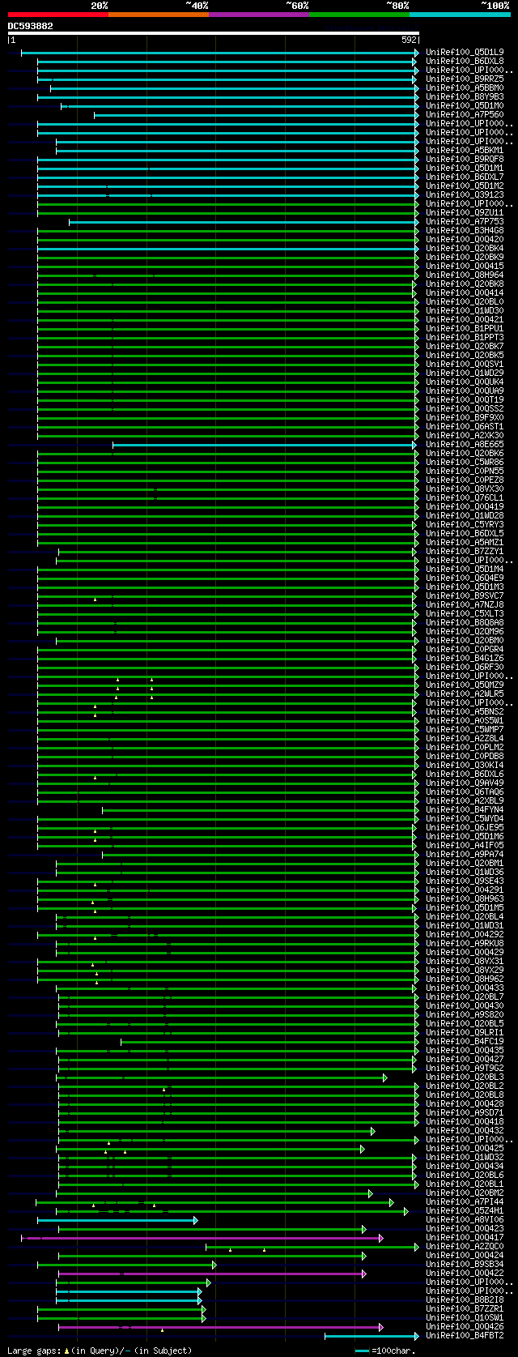Open hit UniRef100_B8Y9B3

465,96
